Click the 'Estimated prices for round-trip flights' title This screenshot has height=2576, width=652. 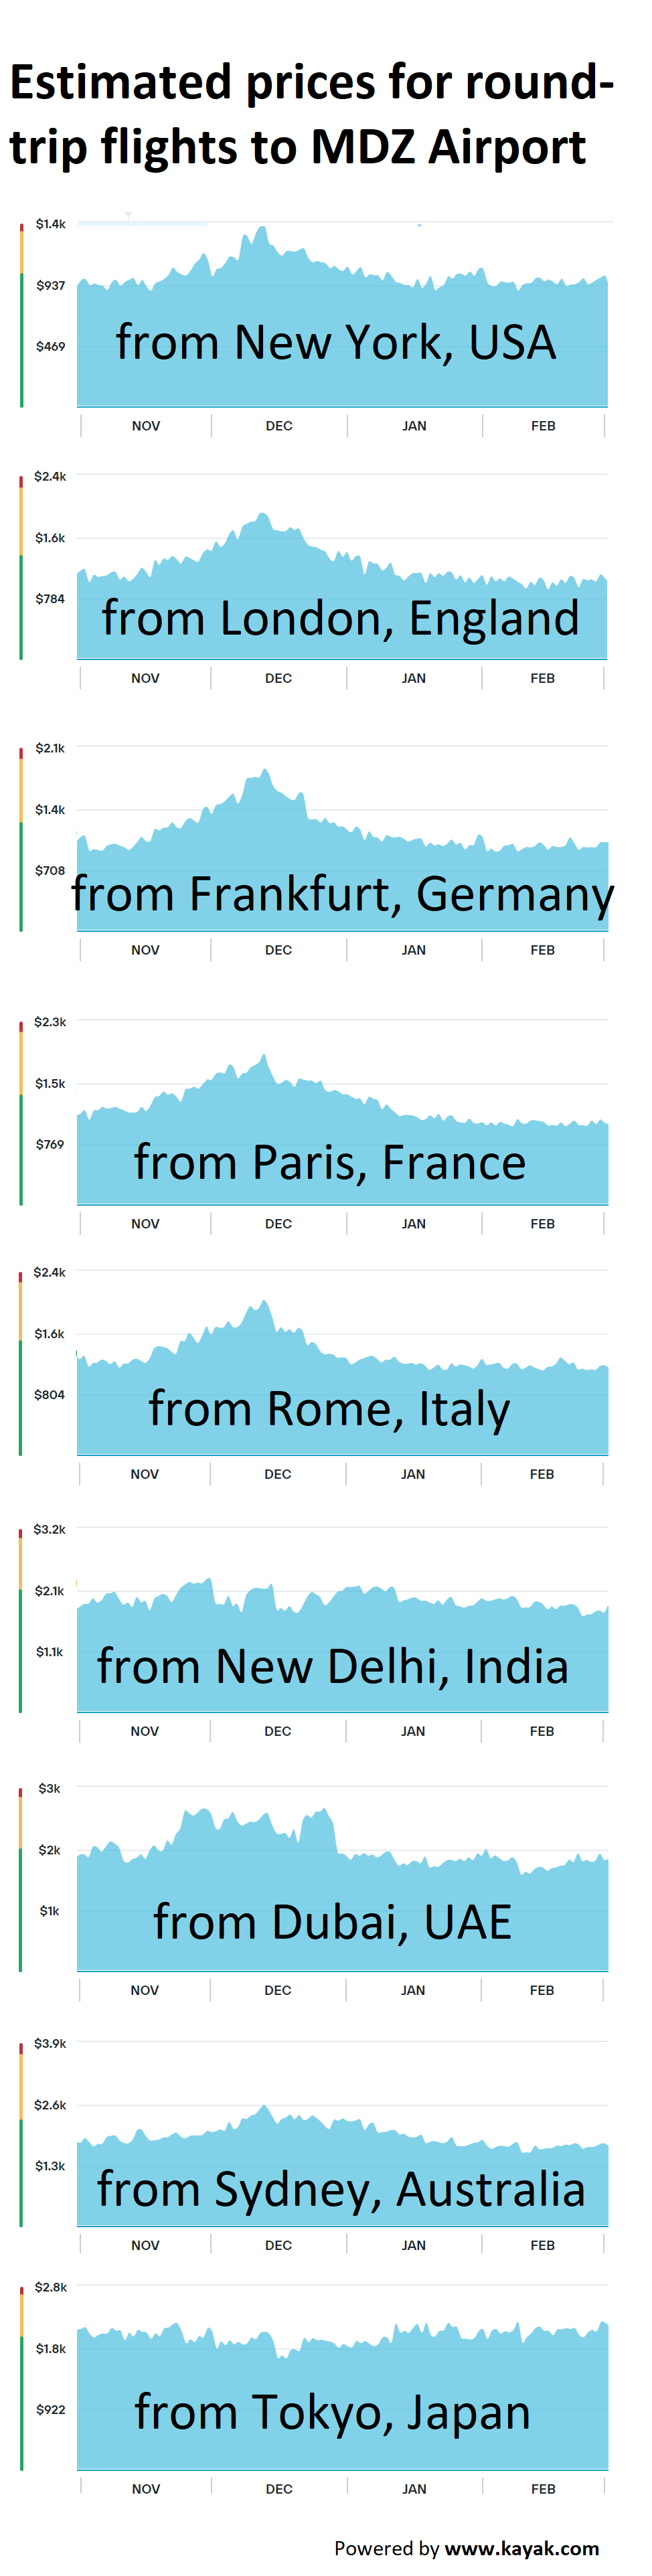[x=311, y=114]
